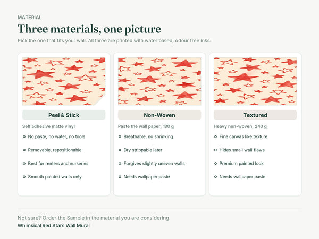Click bullet icon beside Breathable, no shrinking
Viewport: 319px width, 239px height.
[x=120, y=137]
